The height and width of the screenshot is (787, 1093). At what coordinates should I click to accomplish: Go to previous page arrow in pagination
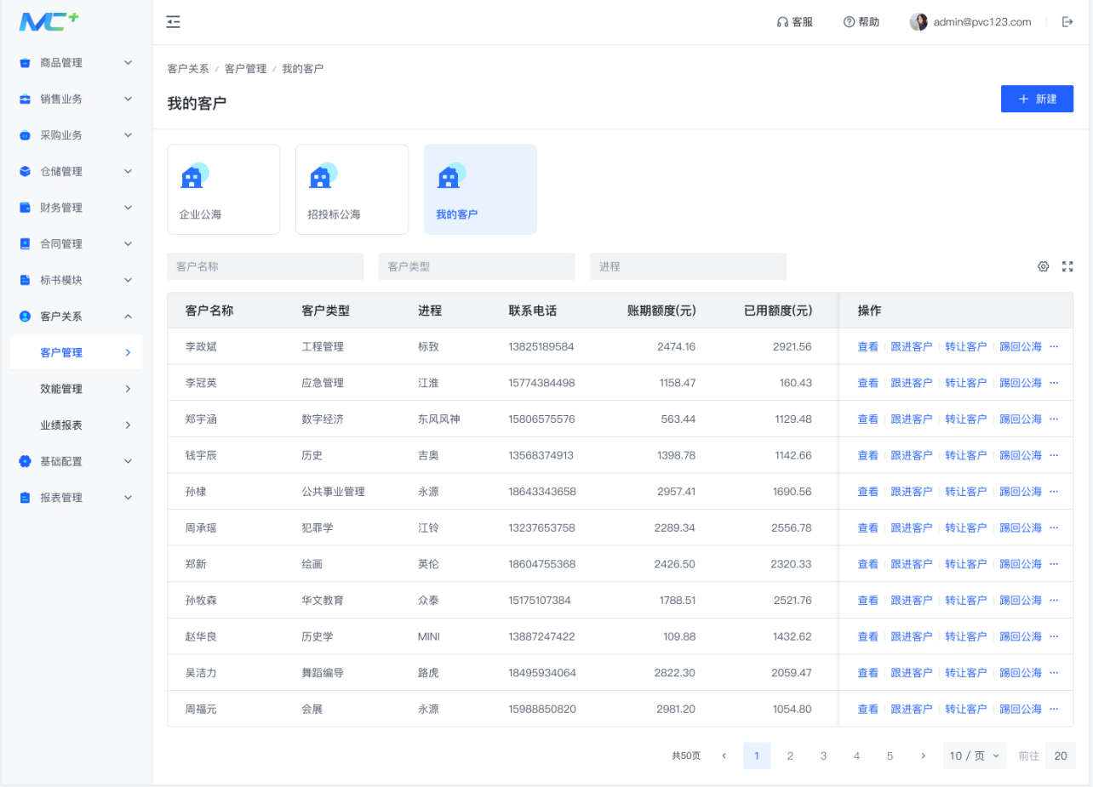click(x=724, y=756)
